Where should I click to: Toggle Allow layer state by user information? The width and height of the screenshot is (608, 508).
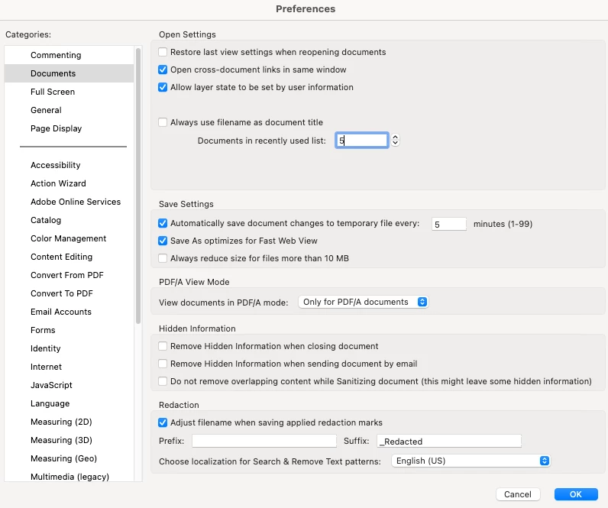[x=163, y=88]
